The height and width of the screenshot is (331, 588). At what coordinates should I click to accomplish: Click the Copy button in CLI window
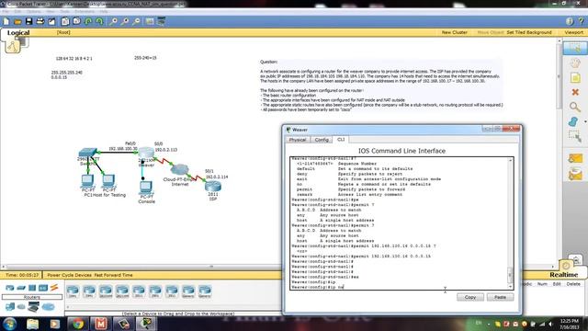click(x=470, y=297)
